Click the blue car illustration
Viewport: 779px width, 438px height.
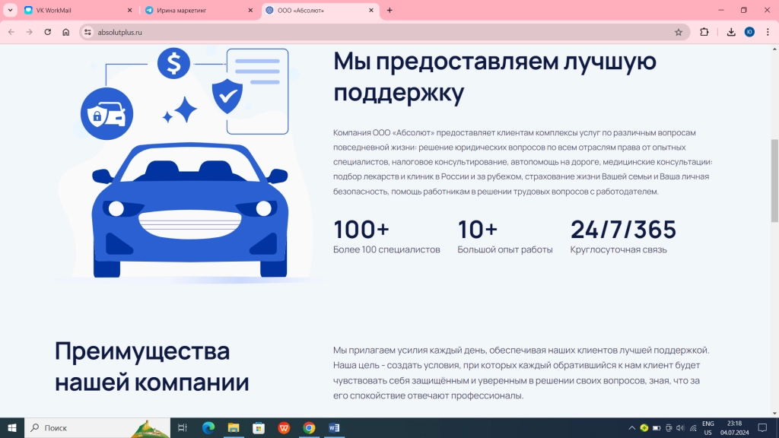coord(189,211)
